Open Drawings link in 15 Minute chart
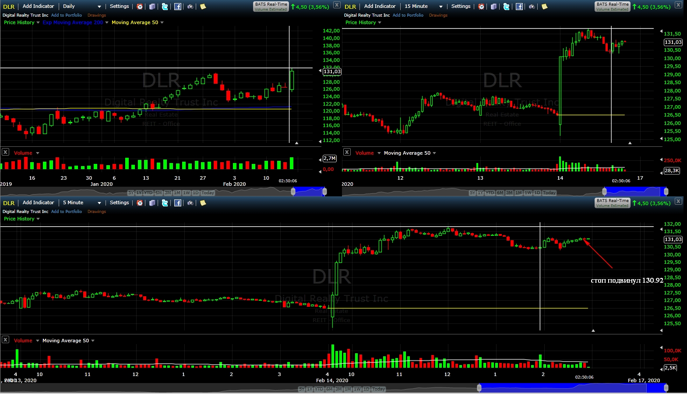The image size is (687, 394). tap(438, 15)
